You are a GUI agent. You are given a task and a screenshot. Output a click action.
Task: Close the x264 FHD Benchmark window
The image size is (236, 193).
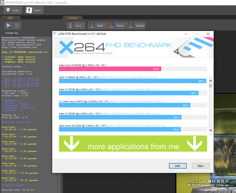(x=208, y=34)
